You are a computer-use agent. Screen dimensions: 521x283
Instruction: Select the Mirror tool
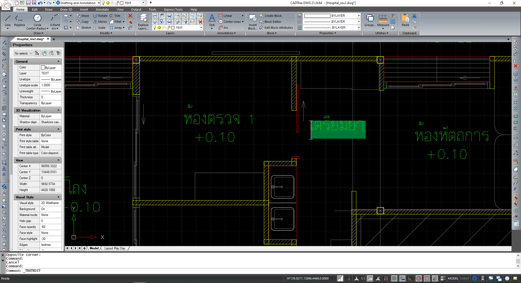100,22
